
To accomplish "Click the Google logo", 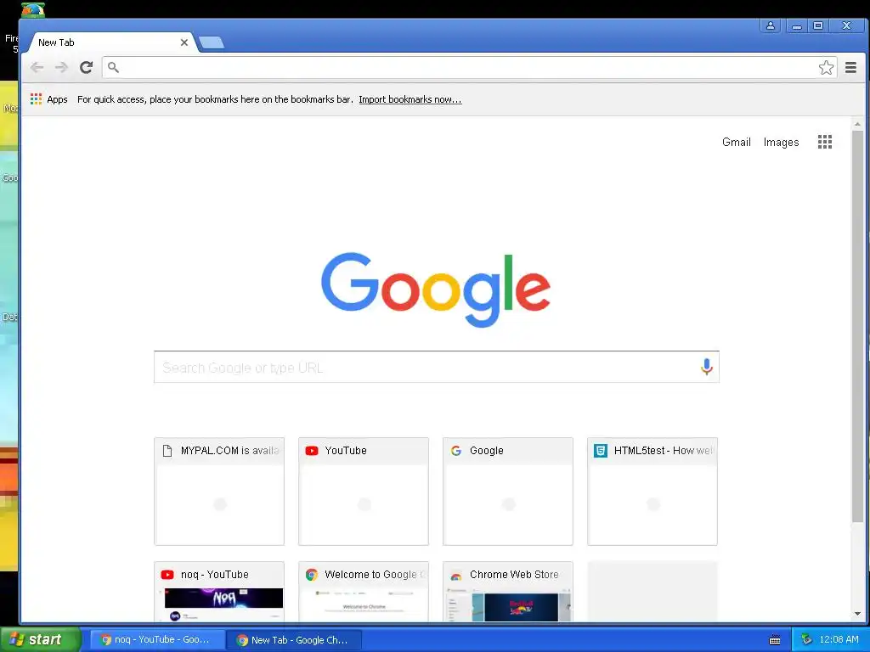I will [x=436, y=289].
